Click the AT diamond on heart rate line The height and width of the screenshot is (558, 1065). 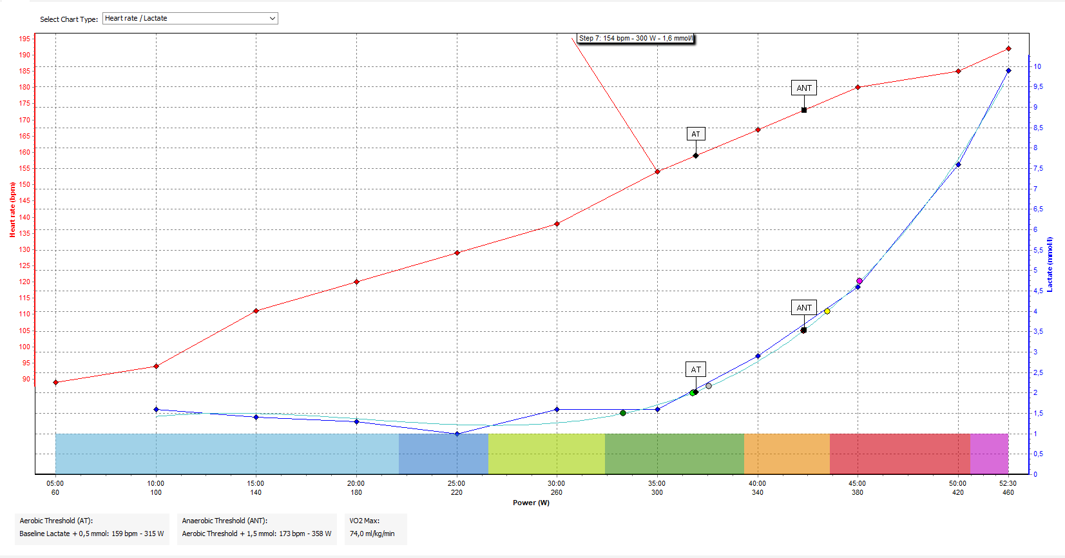696,155
